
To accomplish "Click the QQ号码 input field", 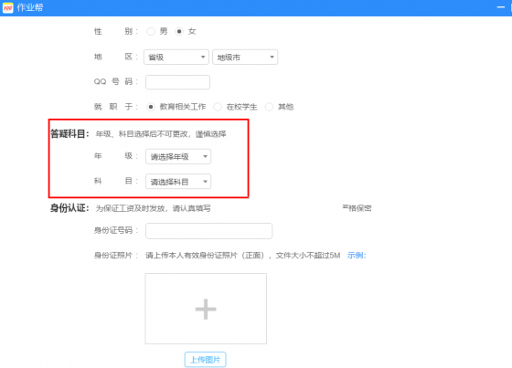I will (177, 82).
